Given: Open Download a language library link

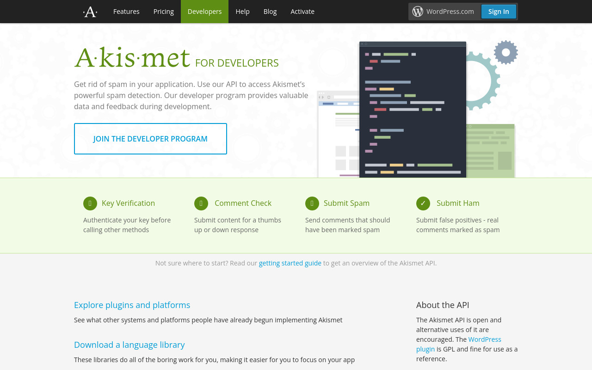Looking at the screenshot, I should [x=129, y=345].
